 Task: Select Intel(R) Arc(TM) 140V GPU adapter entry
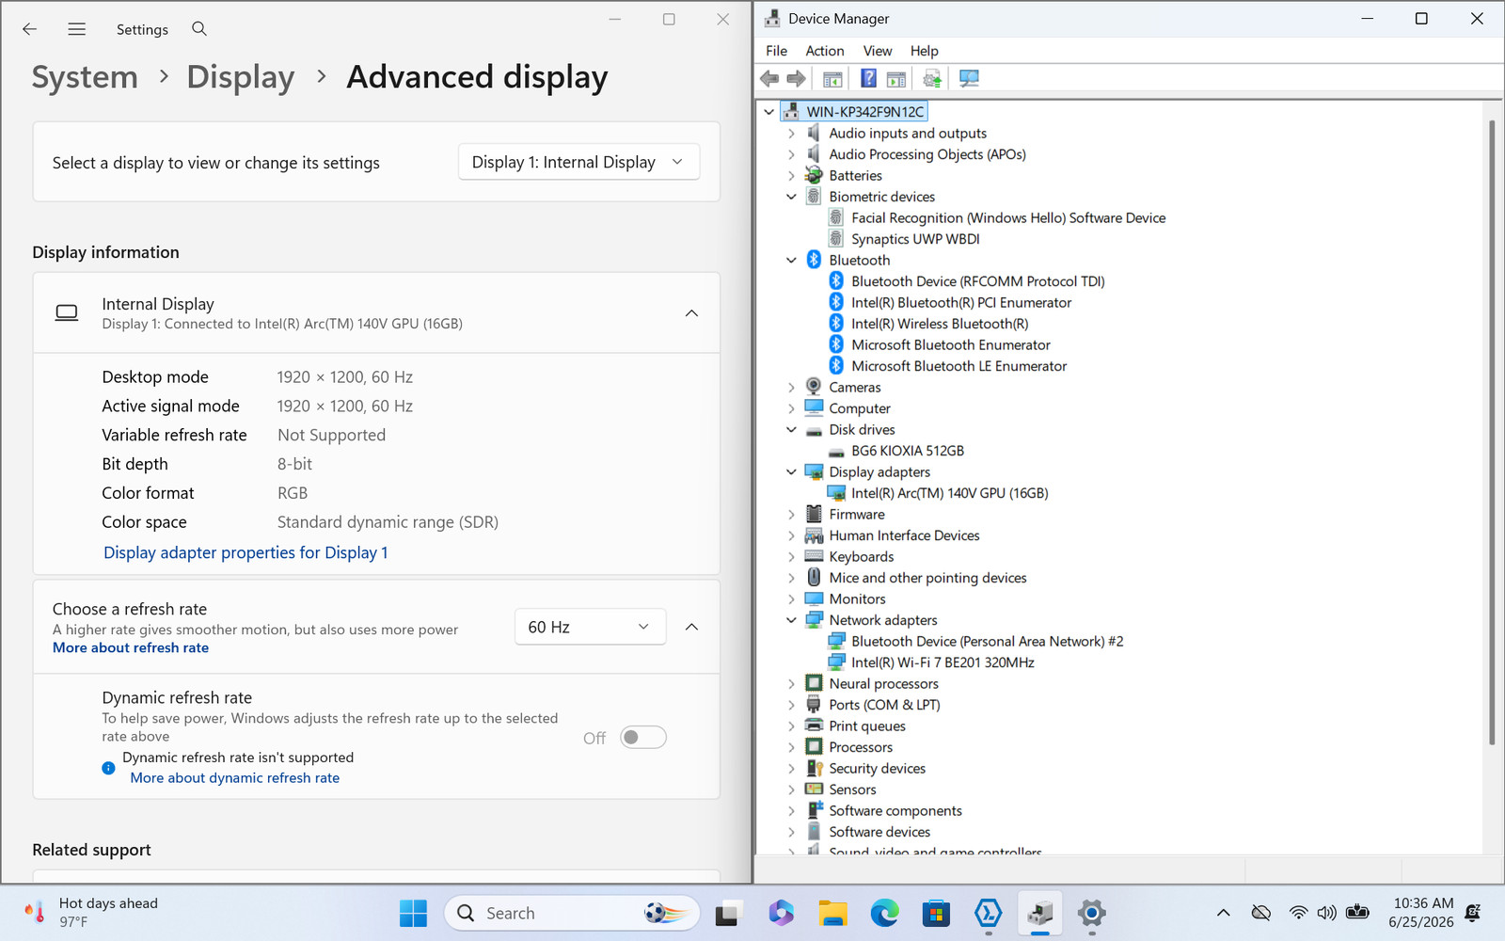click(950, 493)
